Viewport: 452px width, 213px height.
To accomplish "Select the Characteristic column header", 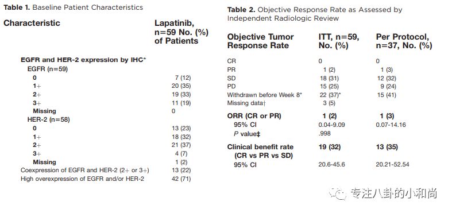I will pos(32,23).
